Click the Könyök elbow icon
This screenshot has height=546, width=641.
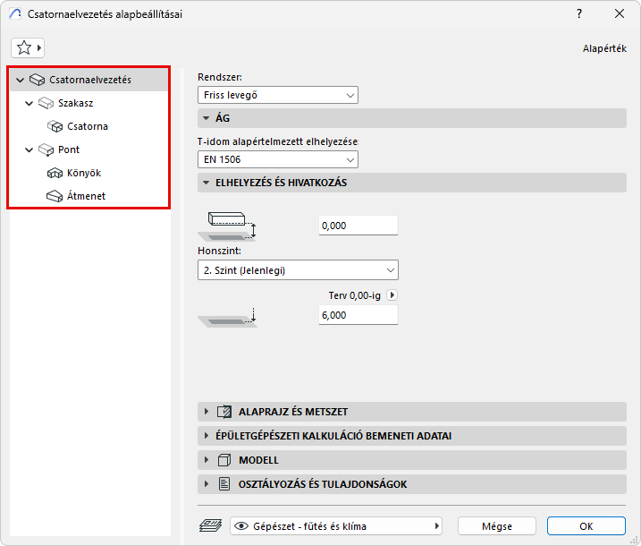(55, 173)
